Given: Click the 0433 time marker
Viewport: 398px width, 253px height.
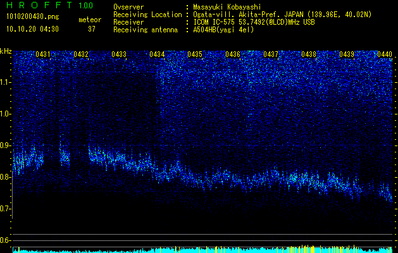Looking at the screenshot, I should tap(119, 54).
